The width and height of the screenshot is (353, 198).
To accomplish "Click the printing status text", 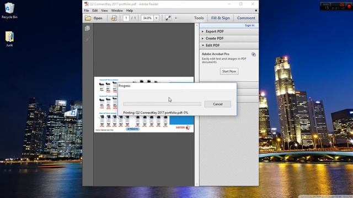I will [x=156, y=113].
